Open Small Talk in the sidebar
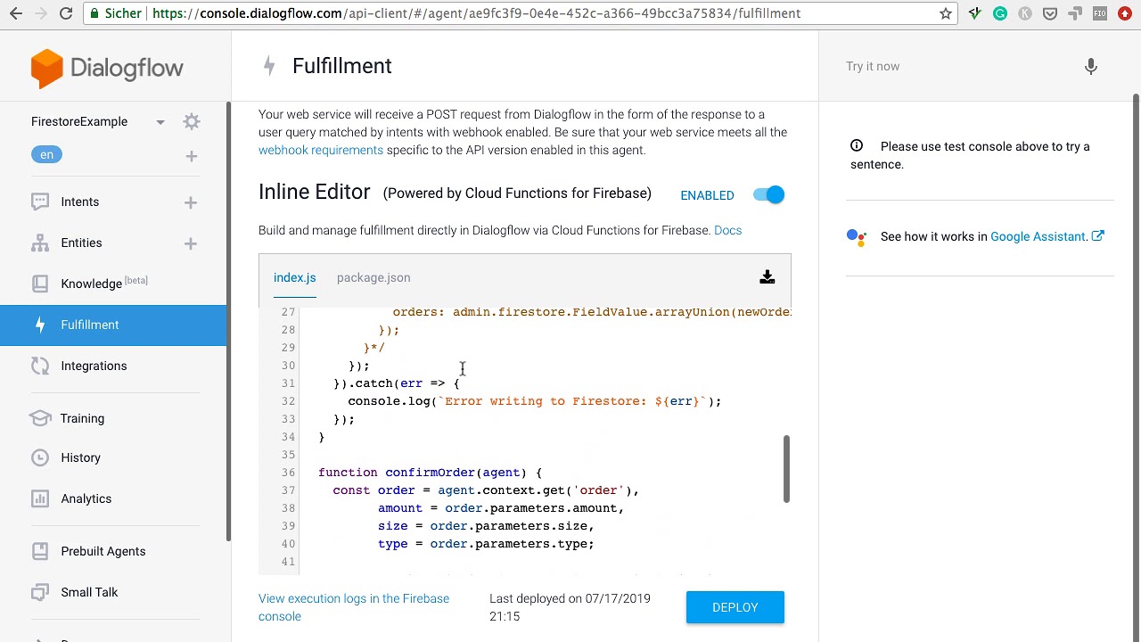The image size is (1141, 642). 89,592
